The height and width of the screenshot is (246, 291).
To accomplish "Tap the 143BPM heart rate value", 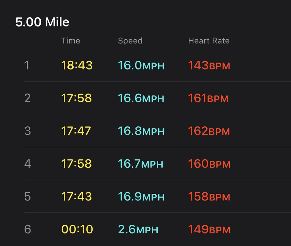I will click(x=209, y=65).
